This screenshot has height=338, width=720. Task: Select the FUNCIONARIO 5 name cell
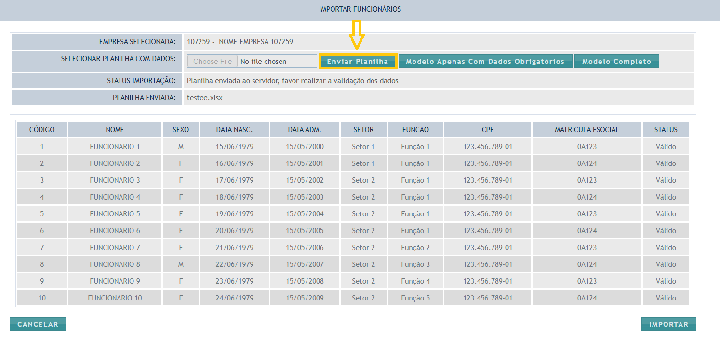coord(115,214)
